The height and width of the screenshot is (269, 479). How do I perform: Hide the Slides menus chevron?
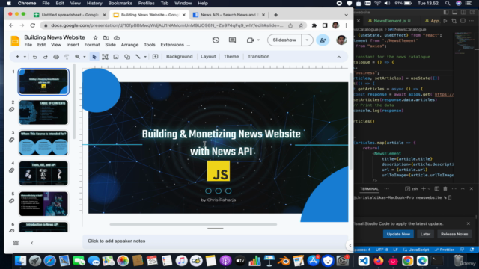339,57
